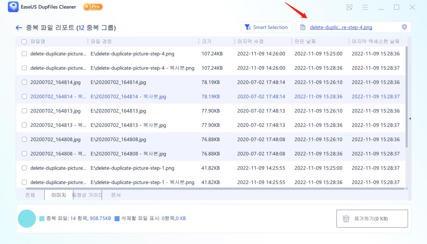Viewport: 427px width, 244px height.
Task: Open the location pin for the previewed file
Action: pos(404,27)
